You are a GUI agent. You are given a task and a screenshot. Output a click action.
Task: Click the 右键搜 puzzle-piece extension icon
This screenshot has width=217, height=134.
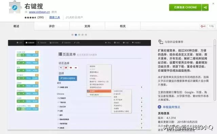pyautogui.click(x=15, y=7)
